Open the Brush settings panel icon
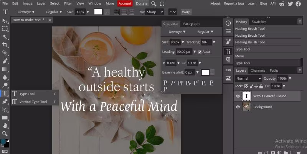The width and height of the screenshot is (307, 154). 228,41
